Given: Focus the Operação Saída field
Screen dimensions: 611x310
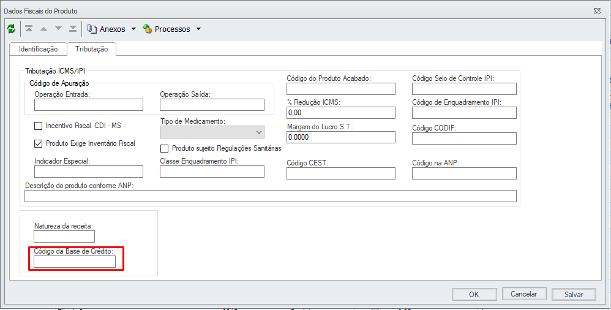Looking at the screenshot, I should pos(212,105).
